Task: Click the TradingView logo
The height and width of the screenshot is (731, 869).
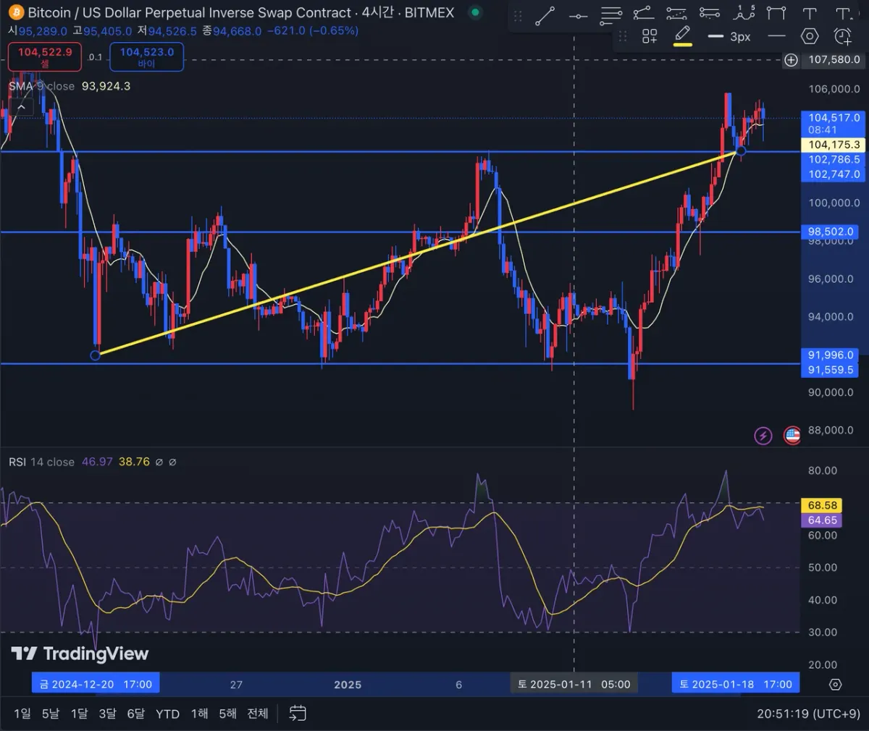Action: coord(80,654)
